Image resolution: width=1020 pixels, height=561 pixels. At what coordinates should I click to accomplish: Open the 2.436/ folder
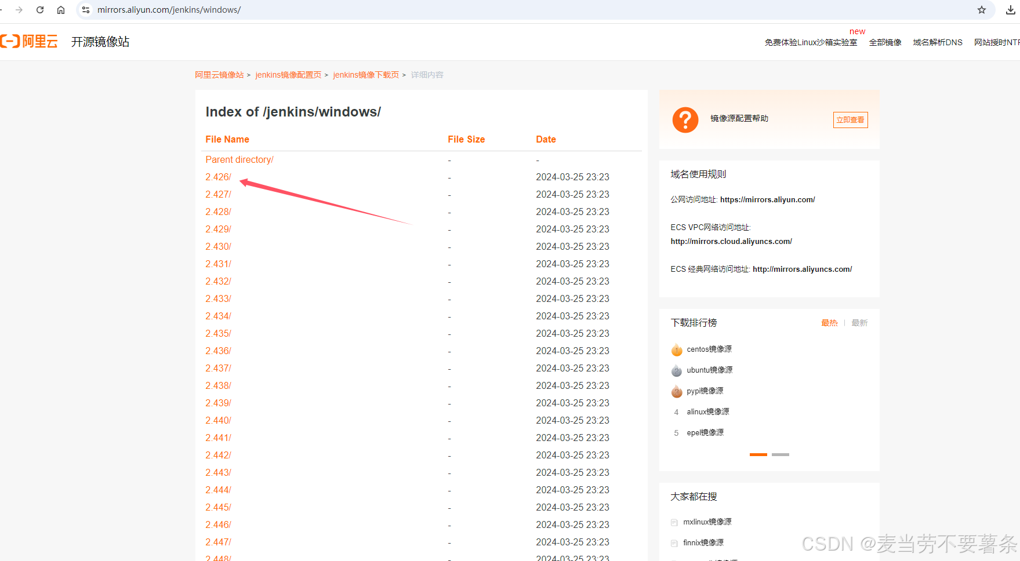(218, 351)
